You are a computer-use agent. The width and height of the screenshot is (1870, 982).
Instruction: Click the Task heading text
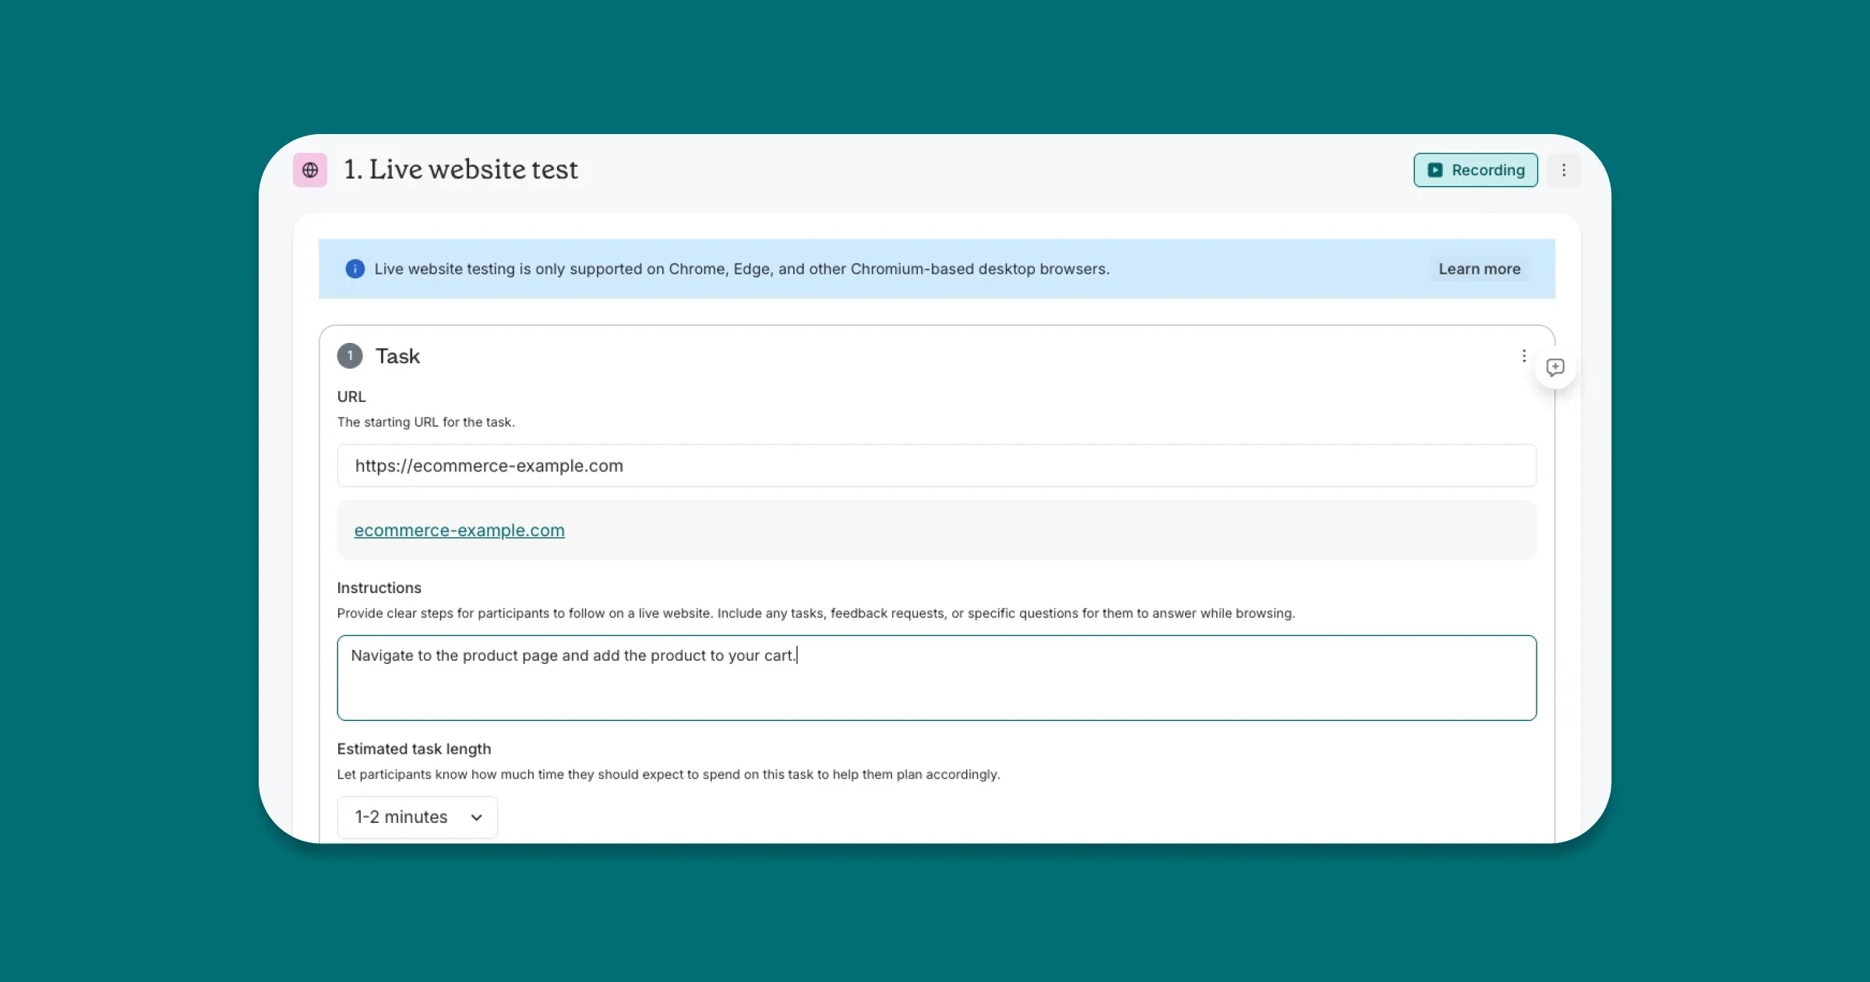point(397,356)
